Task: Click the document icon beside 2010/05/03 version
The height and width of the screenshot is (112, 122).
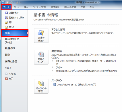Action: 54,84
